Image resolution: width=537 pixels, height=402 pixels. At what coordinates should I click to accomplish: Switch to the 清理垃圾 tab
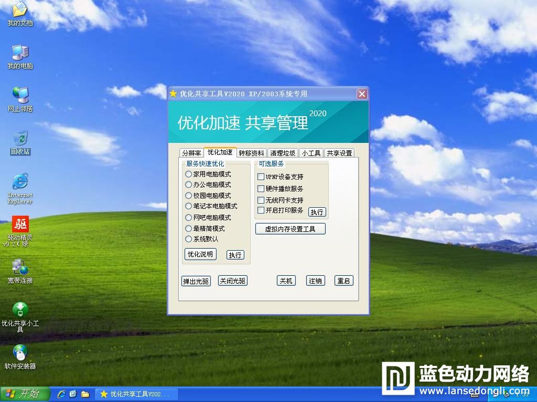(283, 153)
